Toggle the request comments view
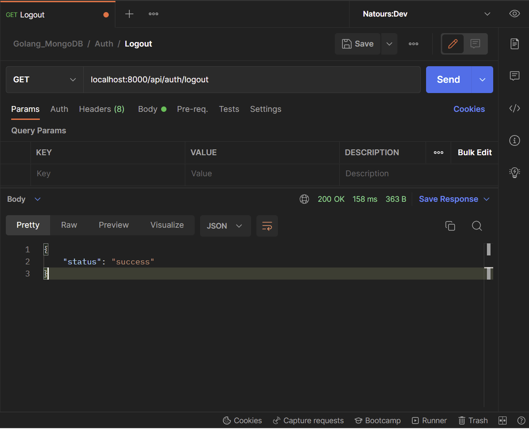 [475, 43]
